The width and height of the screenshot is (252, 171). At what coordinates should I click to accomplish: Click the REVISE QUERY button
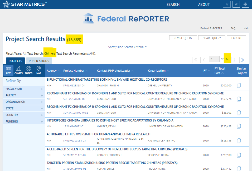click(183, 38)
